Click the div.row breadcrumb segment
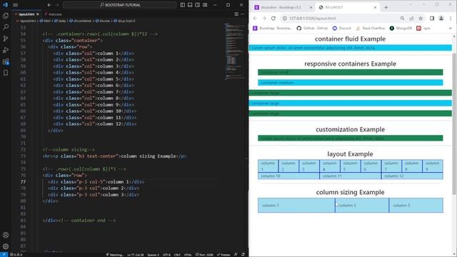 pos(103,21)
